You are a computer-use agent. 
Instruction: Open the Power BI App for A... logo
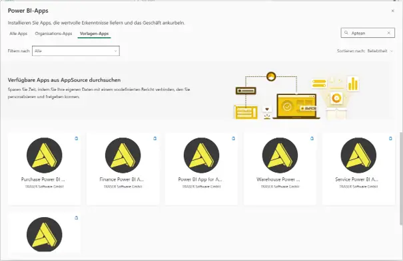point(201,155)
